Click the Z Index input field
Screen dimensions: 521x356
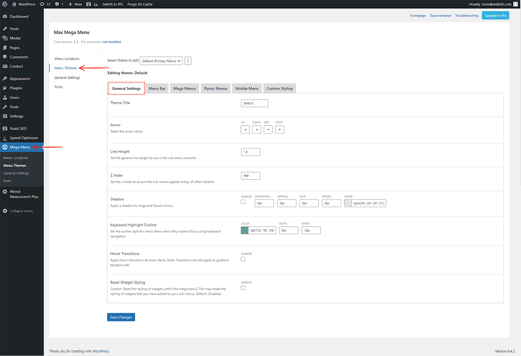(x=251, y=176)
